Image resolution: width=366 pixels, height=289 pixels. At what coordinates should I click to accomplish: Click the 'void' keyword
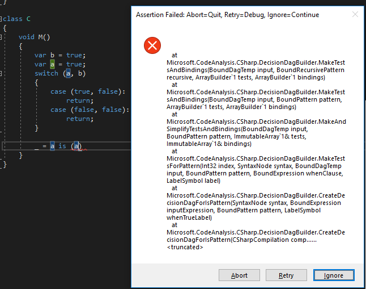[27, 37]
